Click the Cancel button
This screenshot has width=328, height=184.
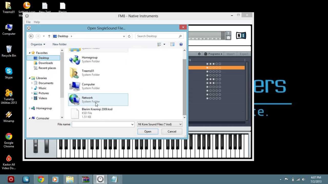click(172, 132)
